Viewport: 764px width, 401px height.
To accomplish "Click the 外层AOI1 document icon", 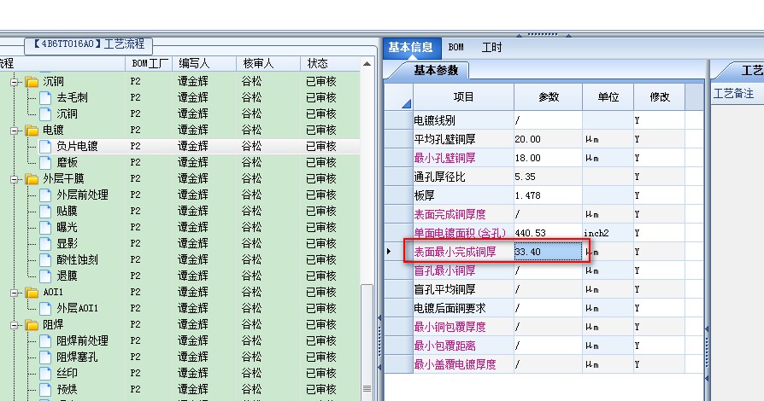I will coord(45,308).
